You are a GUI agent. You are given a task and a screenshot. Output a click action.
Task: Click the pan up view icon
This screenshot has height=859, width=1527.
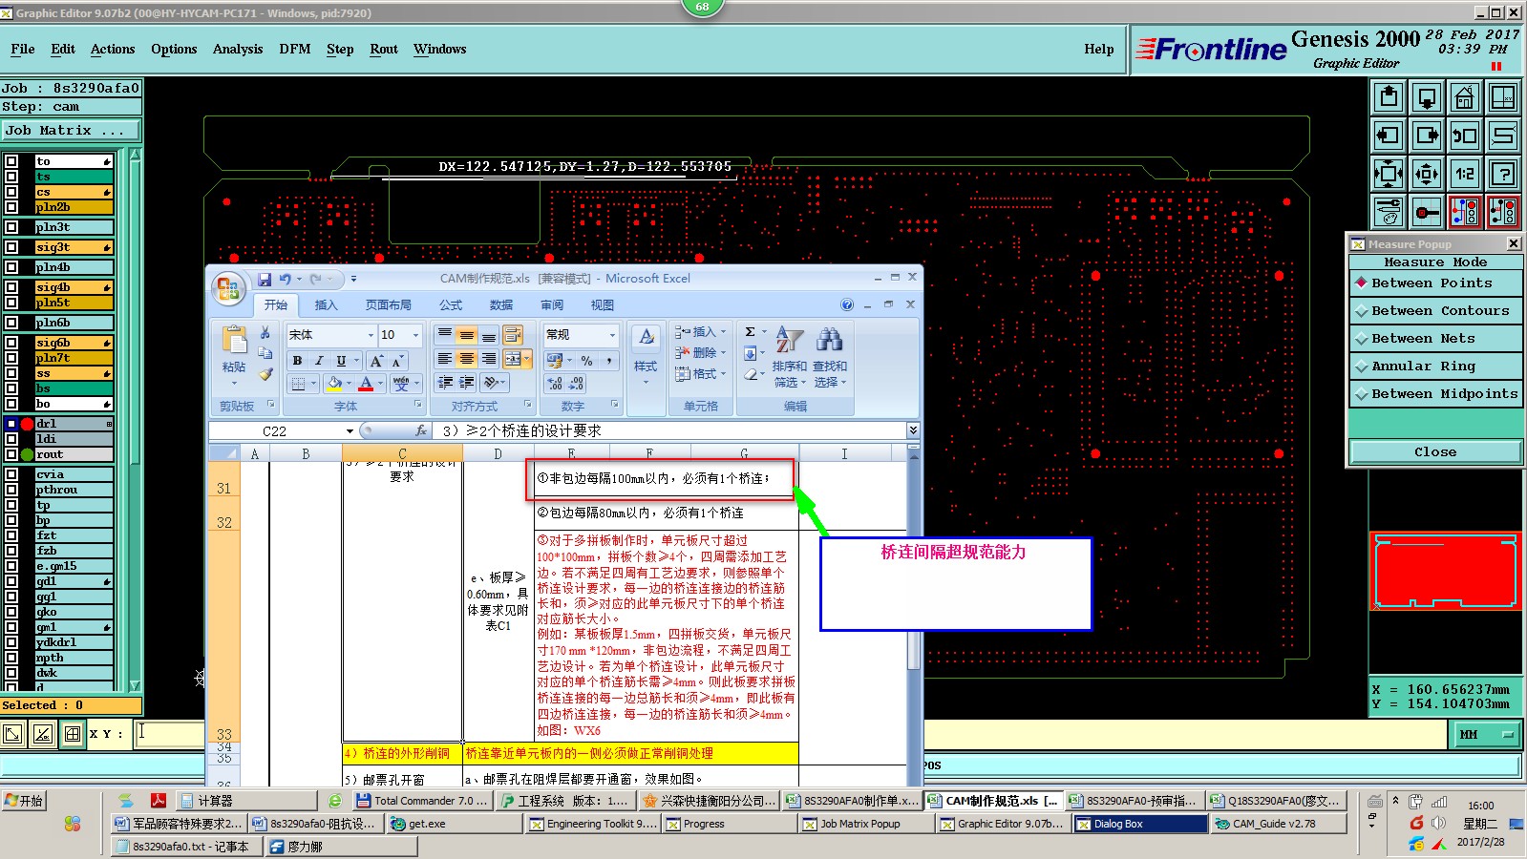pyautogui.click(x=1389, y=97)
